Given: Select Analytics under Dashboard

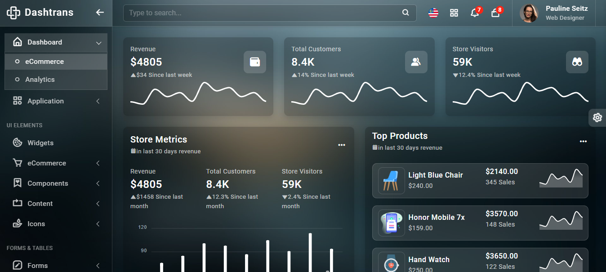Looking at the screenshot, I should click(40, 80).
